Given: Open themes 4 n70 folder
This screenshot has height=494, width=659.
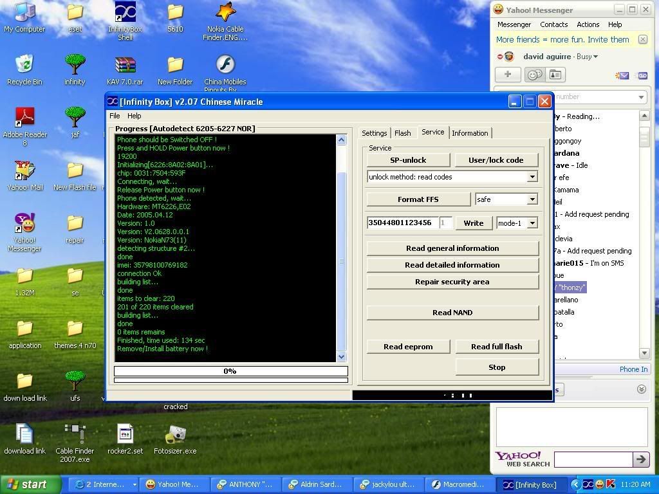Looking at the screenshot, I should [75, 334].
